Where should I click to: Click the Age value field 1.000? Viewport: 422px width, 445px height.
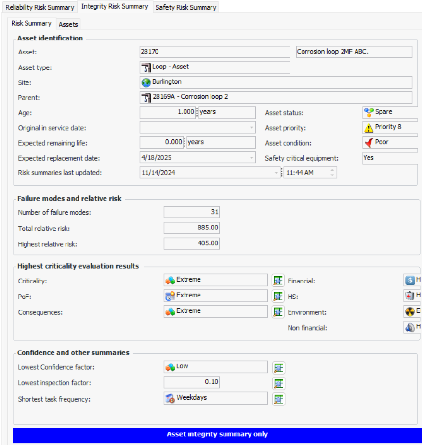(x=167, y=112)
